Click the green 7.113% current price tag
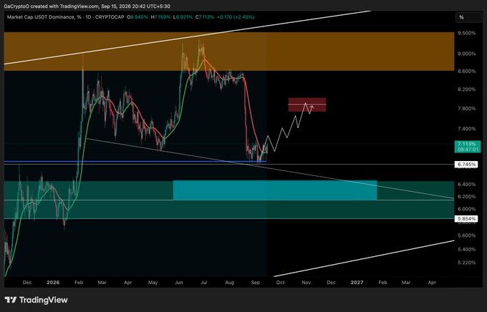The image size is (487, 312). 468,144
